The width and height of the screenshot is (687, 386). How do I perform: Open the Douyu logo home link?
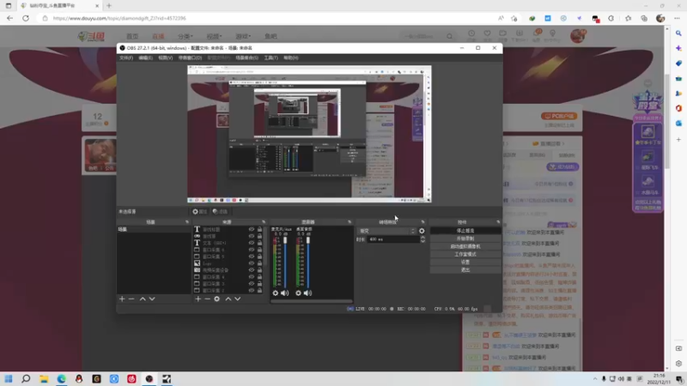point(91,36)
